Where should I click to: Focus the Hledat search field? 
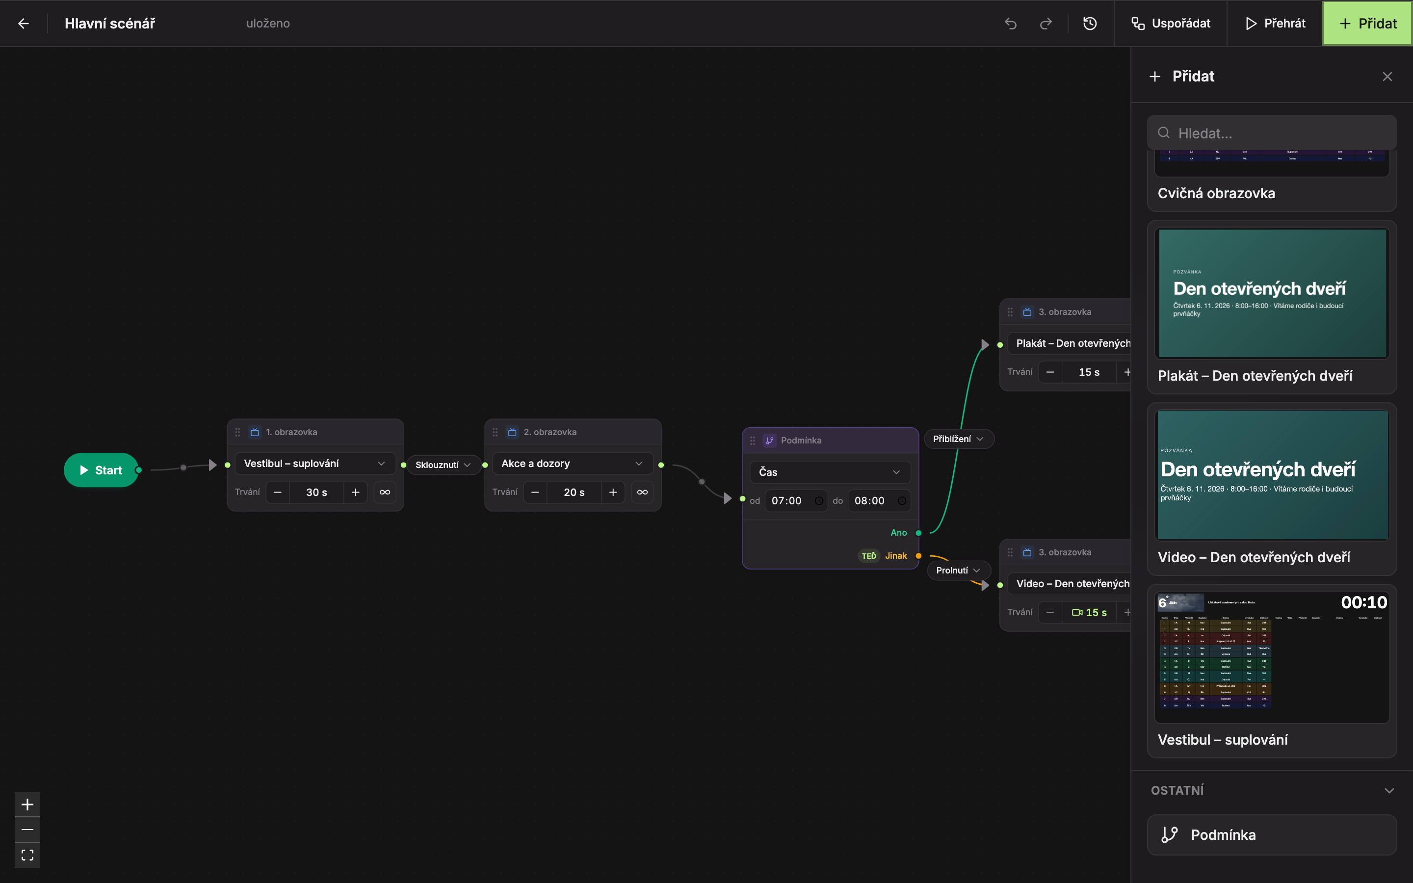point(1272,133)
